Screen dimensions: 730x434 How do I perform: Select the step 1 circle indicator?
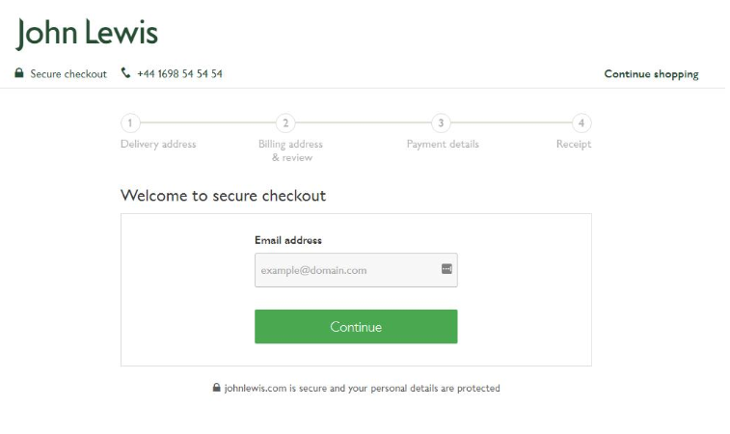pos(129,122)
